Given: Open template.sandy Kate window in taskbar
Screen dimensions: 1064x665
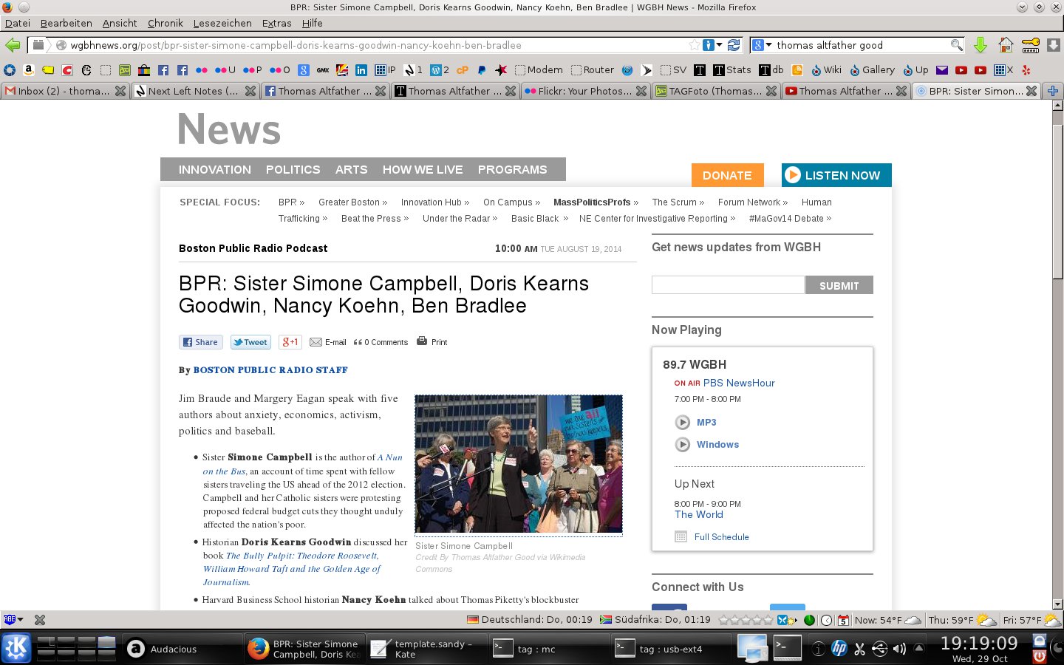Looking at the screenshot, I should 426,649.
